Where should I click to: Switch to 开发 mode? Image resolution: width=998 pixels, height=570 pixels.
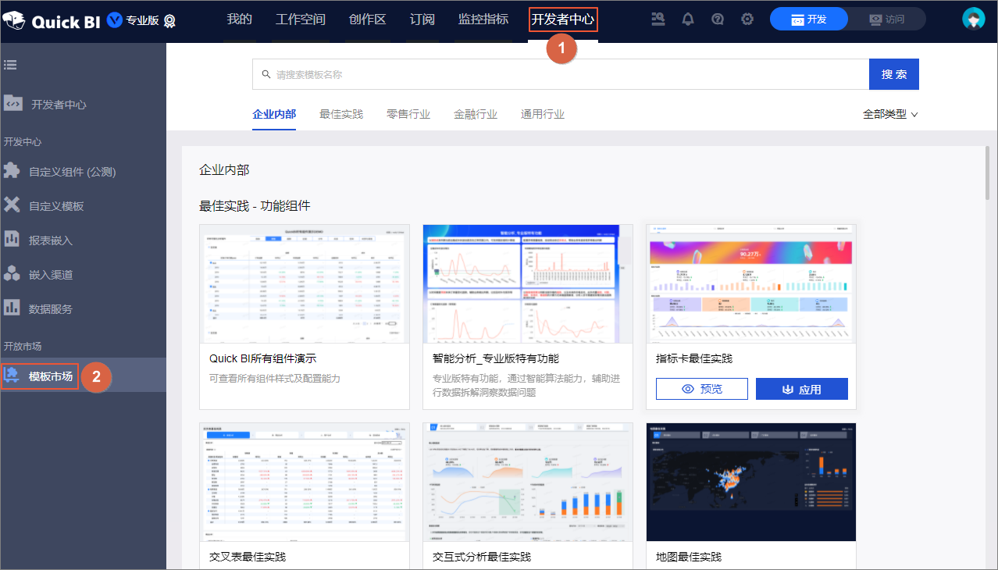[809, 20]
